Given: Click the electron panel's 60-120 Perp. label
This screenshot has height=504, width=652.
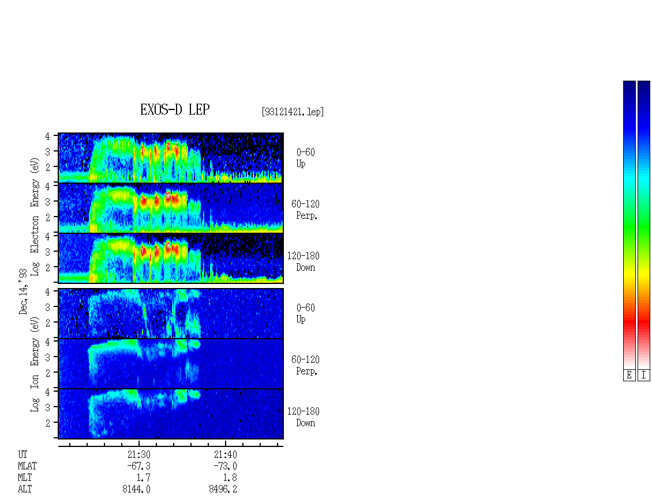Looking at the screenshot, I should tap(306, 210).
